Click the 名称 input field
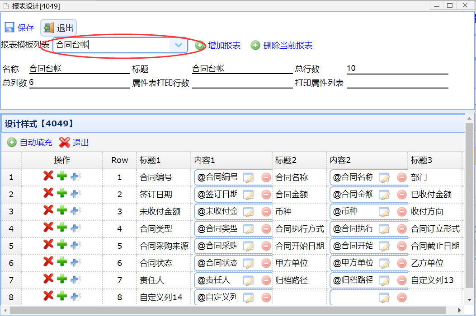The image size is (476, 316). 80,69
